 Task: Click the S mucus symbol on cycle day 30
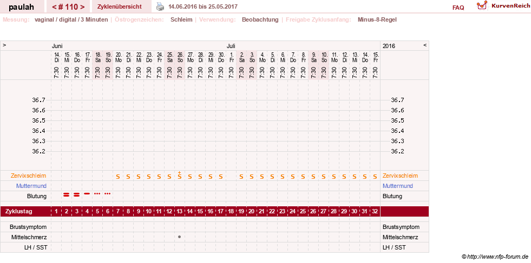click(x=354, y=177)
